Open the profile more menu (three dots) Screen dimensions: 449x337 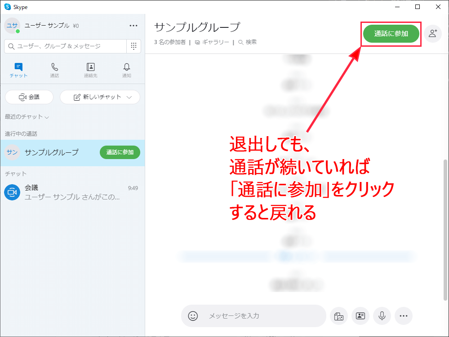(133, 26)
